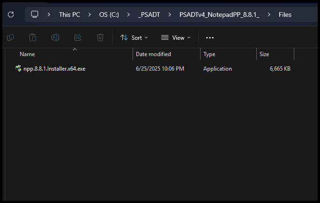Go to PSADTv4_NotepadPP_8.8.1_ in breadcrumb
Screen dimensions: 320x203
(219, 14)
